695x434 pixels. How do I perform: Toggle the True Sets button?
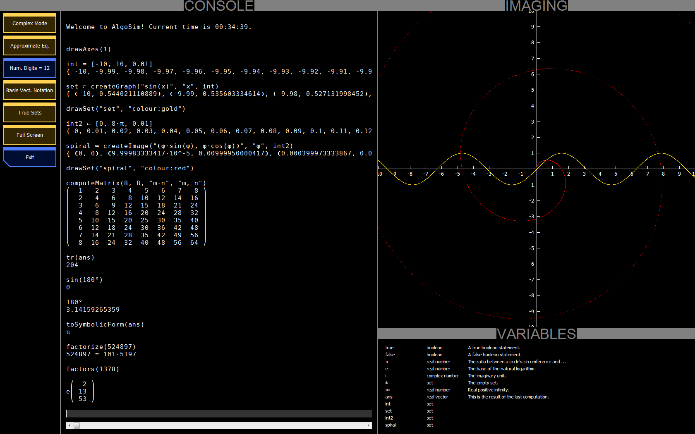pyautogui.click(x=30, y=113)
